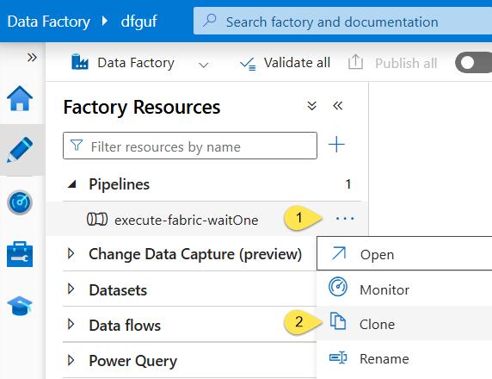Open the Manage toolbox icon
Viewport: 492px width, 379px height.
tap(20, 254)
